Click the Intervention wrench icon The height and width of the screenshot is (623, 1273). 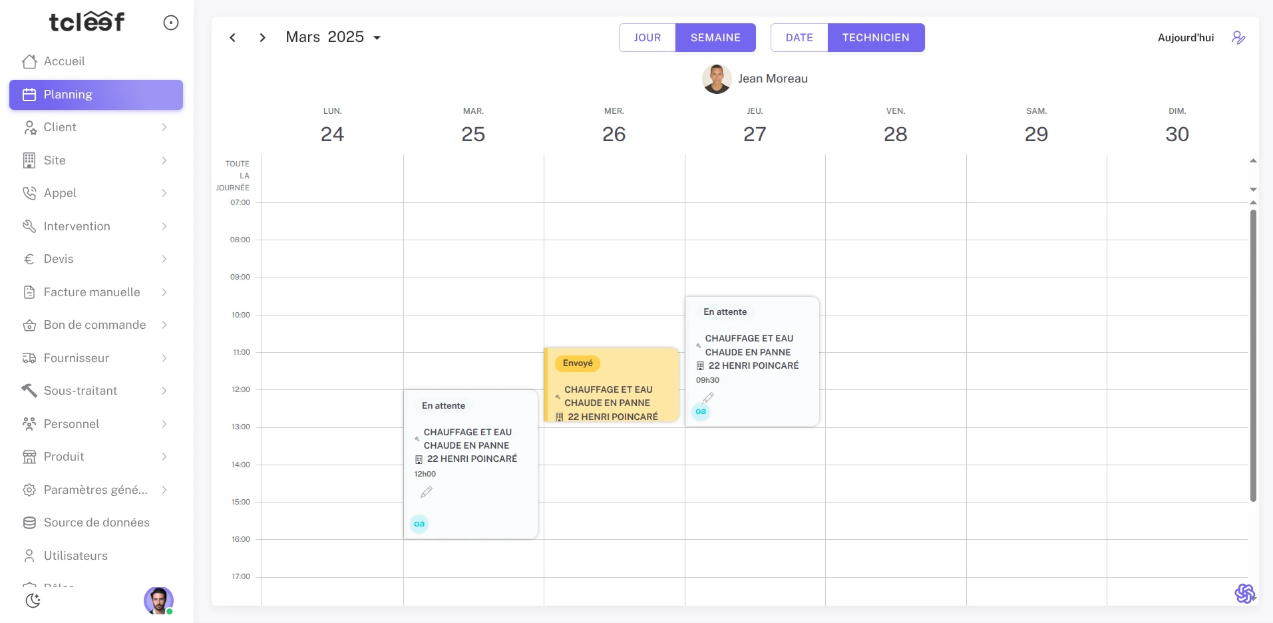[x=29, y=226]
